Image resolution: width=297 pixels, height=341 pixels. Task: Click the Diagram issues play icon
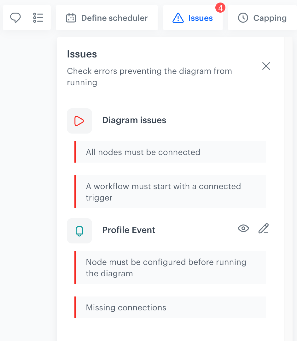point(79,121)
